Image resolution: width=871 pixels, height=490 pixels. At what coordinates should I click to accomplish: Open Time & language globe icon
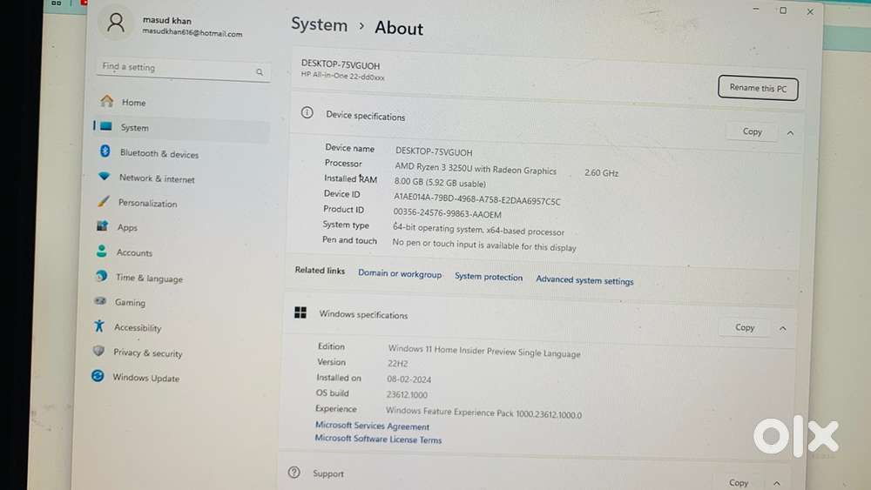point(101,276)
